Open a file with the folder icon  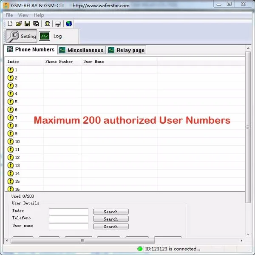[x=19, y=23]
